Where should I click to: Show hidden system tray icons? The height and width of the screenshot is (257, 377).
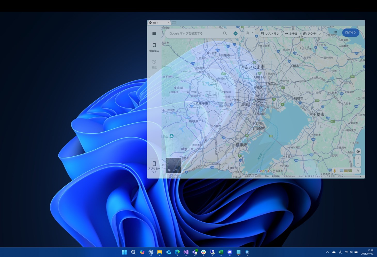(327, 252)
